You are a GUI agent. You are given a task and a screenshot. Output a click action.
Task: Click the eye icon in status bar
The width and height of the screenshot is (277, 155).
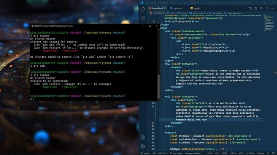tap(154, 153)
